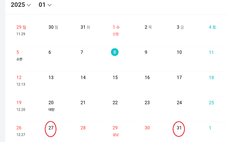The width and height of the screenshot is (227, 142).
Task: Select Friday date 3
Action: pos(180,27)
